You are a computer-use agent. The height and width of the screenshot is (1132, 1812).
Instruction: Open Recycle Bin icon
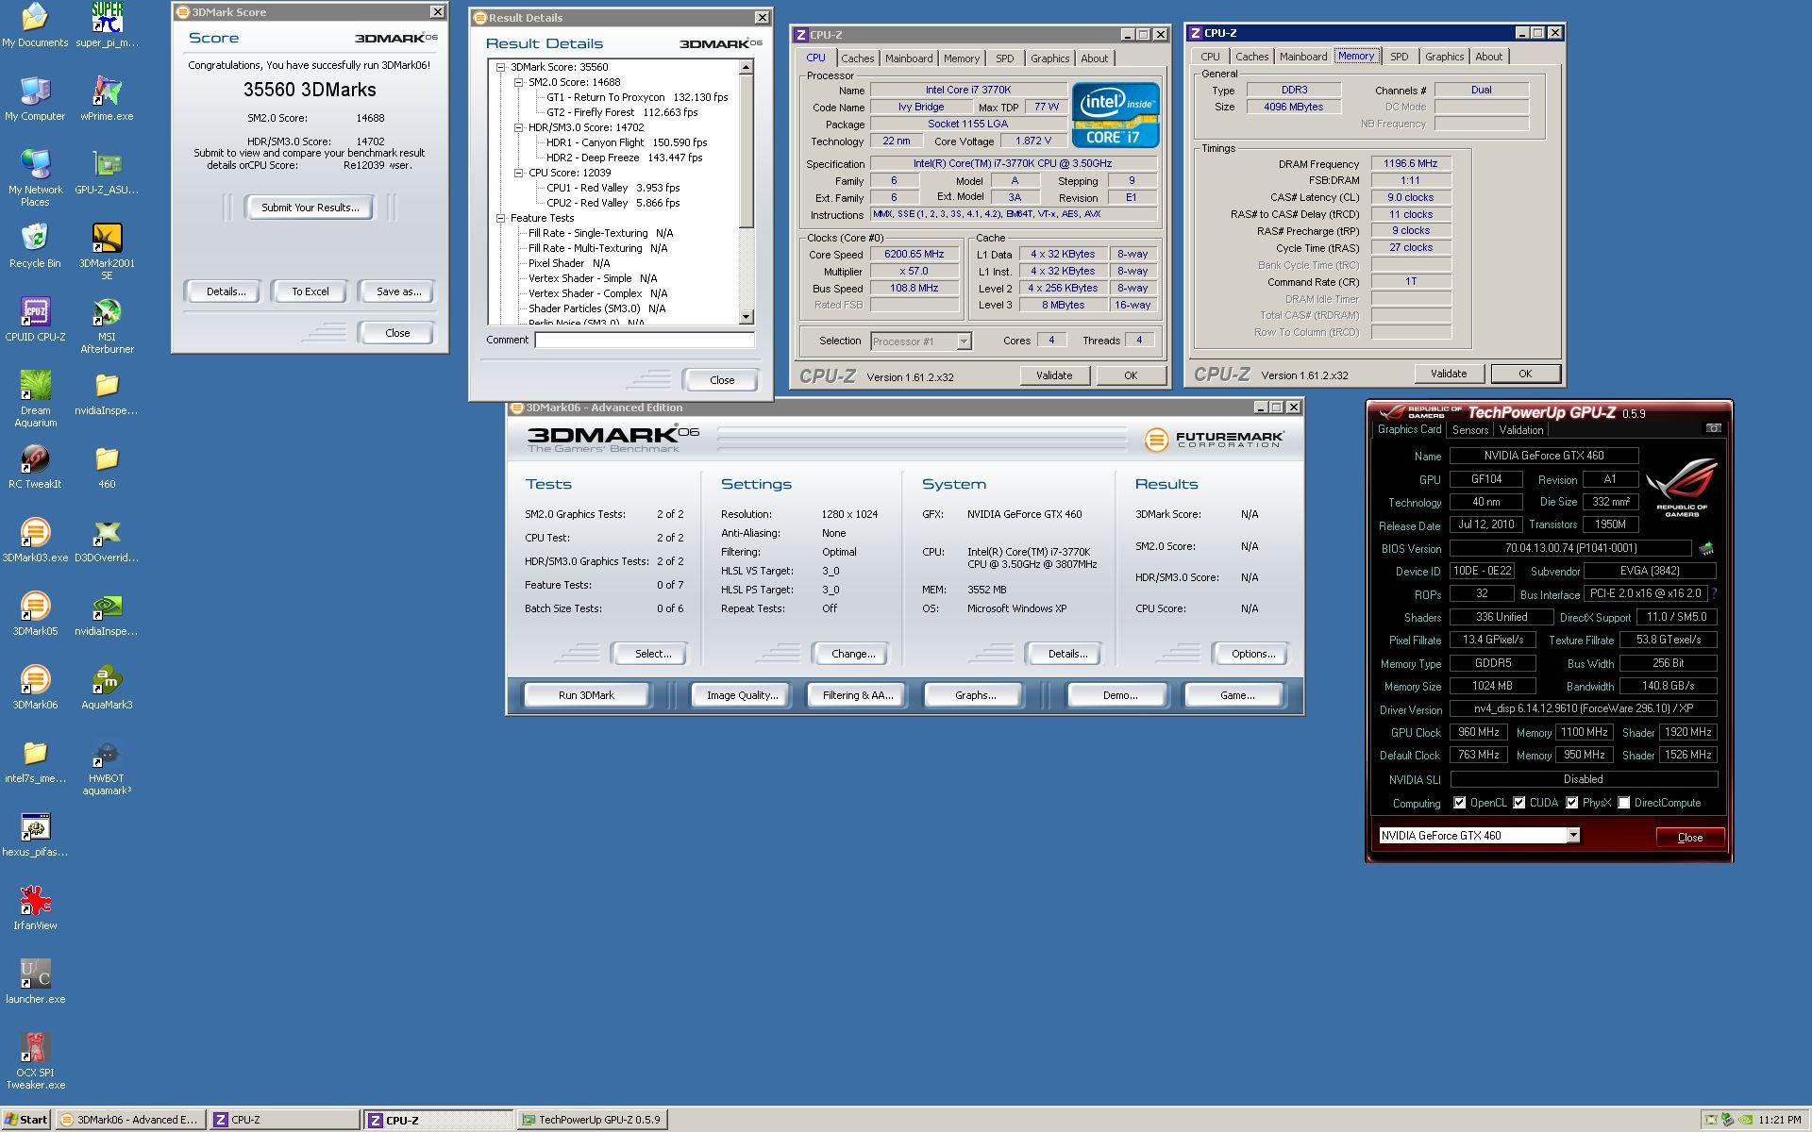click(x=35, y=246)
